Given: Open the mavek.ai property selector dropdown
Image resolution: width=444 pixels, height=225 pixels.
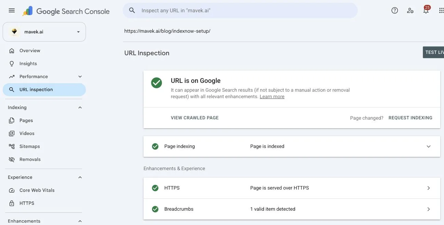Looking at the screenshot, I should (44, 32).
